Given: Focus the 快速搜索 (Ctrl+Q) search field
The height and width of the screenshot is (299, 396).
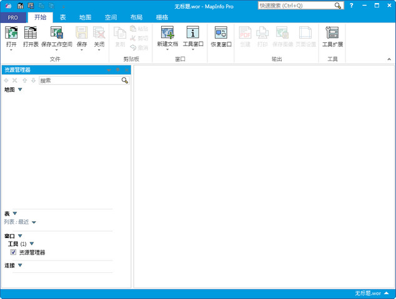Looking at the screenshot, I should pos(295,6).
